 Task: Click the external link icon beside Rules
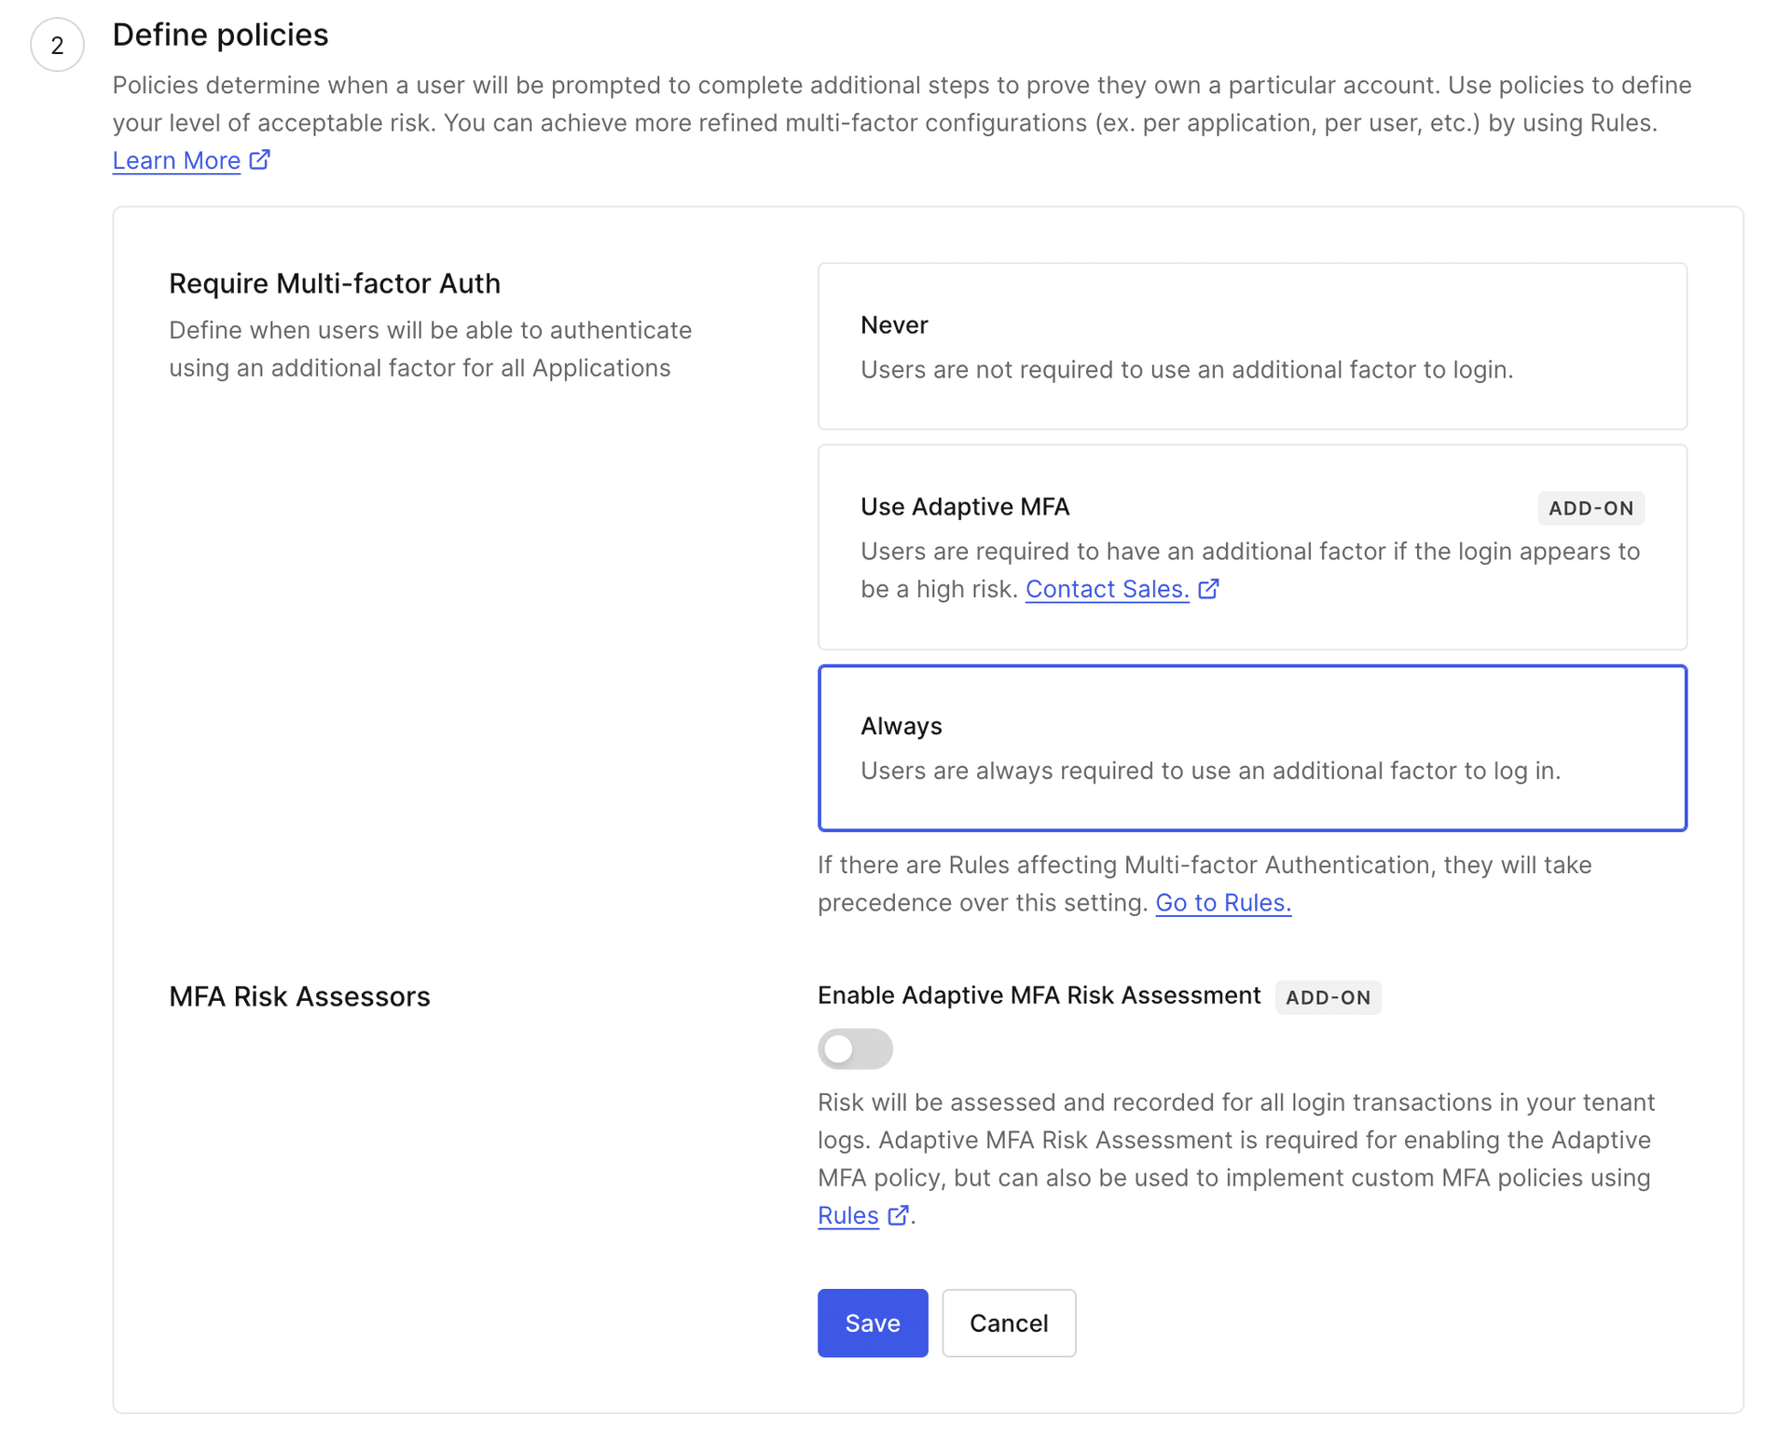[x=898, y=1215]
